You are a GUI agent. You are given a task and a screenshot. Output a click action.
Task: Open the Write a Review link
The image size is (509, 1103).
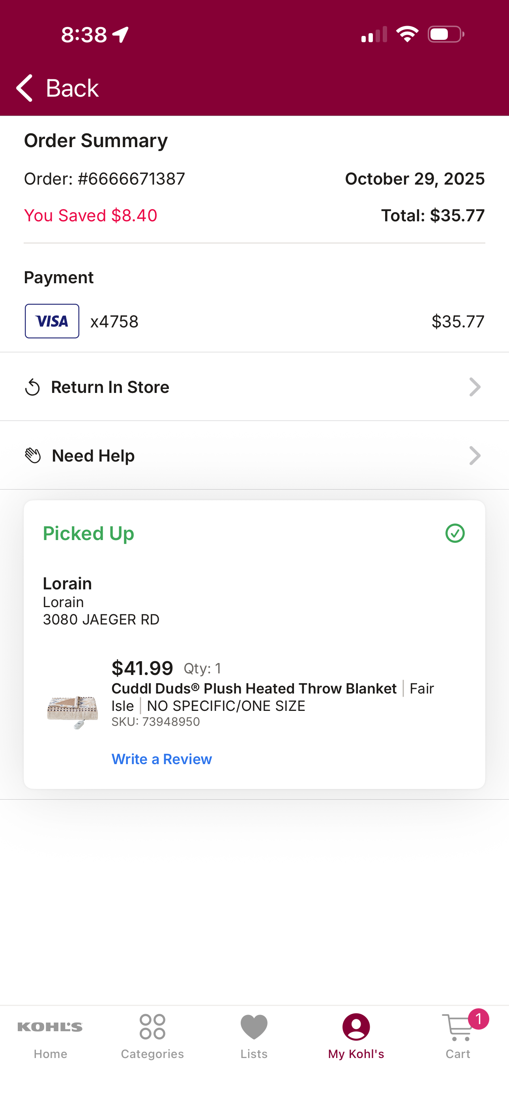click(161, 759)
